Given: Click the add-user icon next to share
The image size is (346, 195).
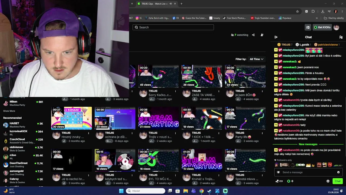Looking at the screenshot, I should [x=262, y=35].
